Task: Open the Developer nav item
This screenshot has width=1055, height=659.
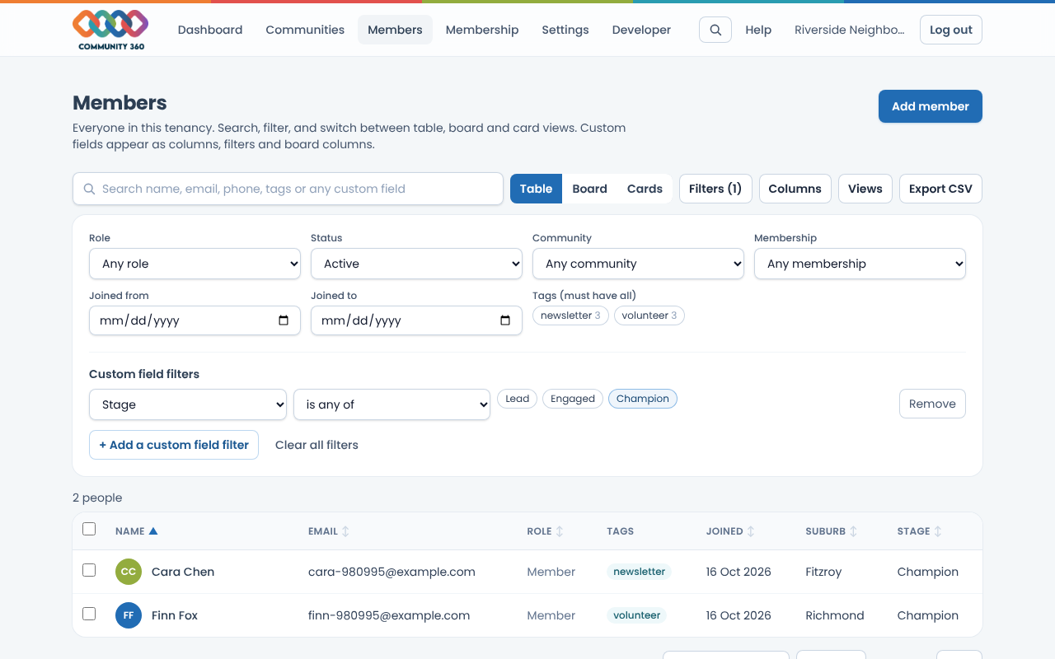Action: [641, 30]
